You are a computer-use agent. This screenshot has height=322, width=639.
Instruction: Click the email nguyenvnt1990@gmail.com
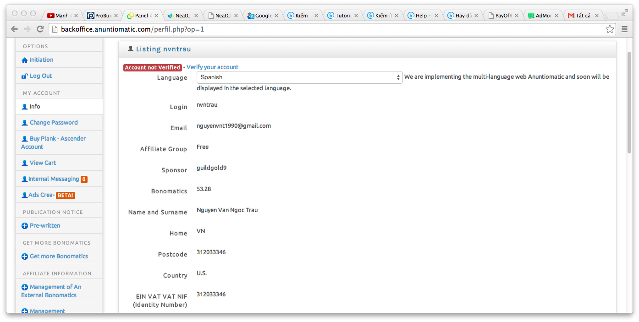[x=234, y=126]
